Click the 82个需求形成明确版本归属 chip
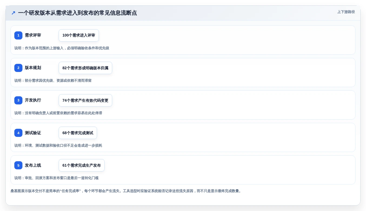Image resolution: width=366 pixels, height=211 pixels. (x=85, y=68)
